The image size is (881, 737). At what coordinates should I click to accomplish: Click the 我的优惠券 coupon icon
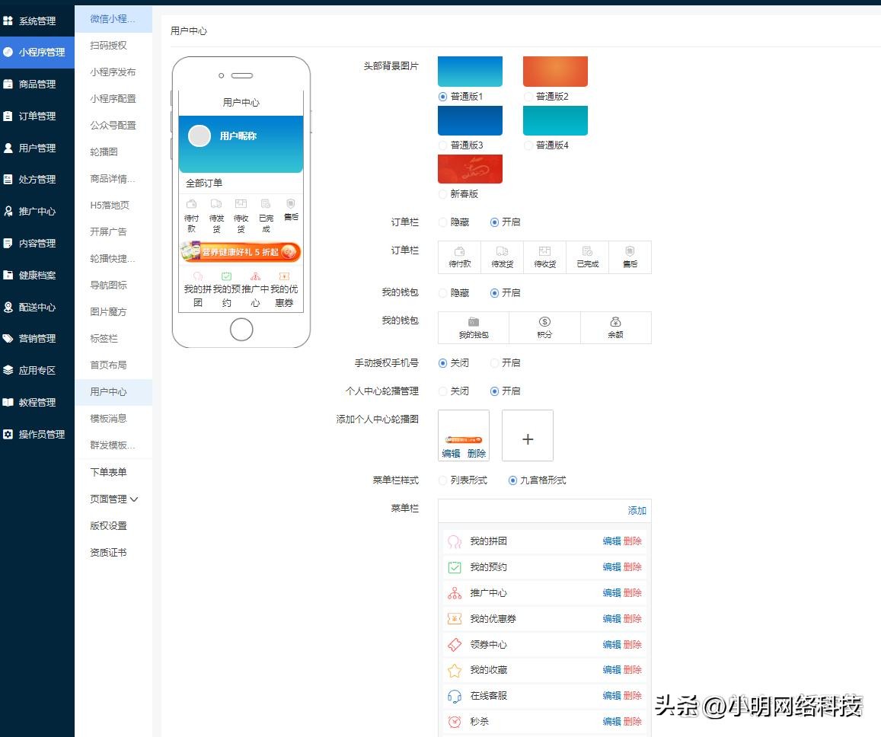(x=455, y=618)
